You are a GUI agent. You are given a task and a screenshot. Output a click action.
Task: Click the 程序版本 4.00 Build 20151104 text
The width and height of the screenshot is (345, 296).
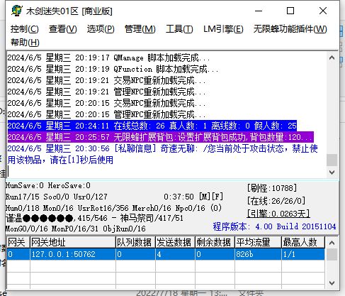coord(274,226)
